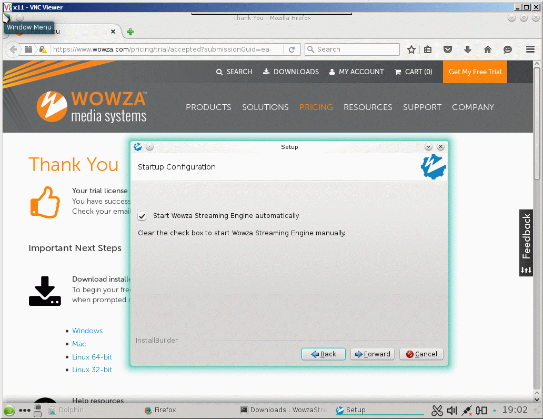The width and height of the screenshot is (543, 419).
Task: Click the Firefox search field
Action: pyautogui.click(x=352, y=49)
